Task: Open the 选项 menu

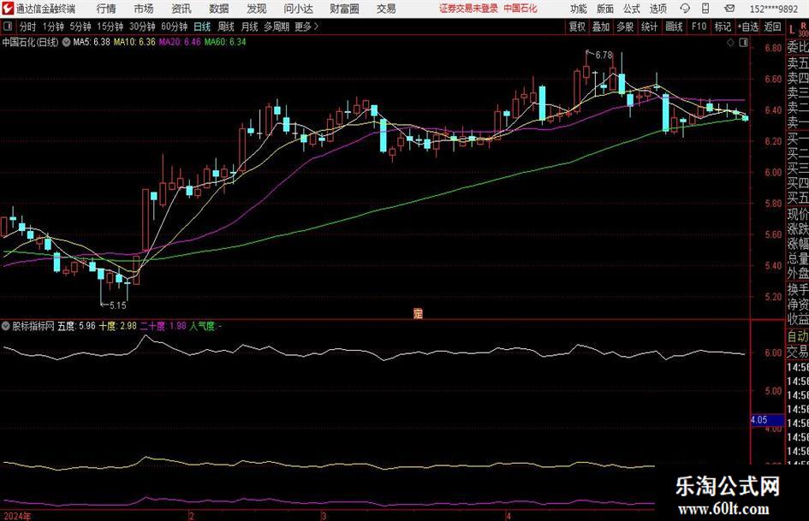Action: pyautogui.click(x=657, y=9)
